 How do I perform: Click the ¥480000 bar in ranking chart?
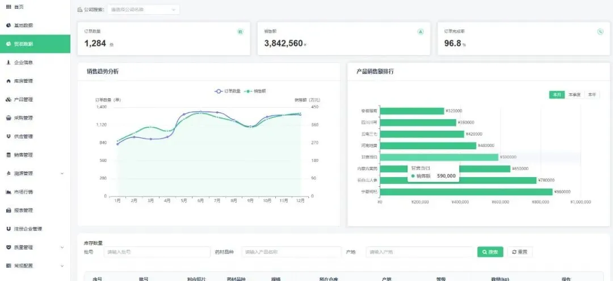point(428,145)
